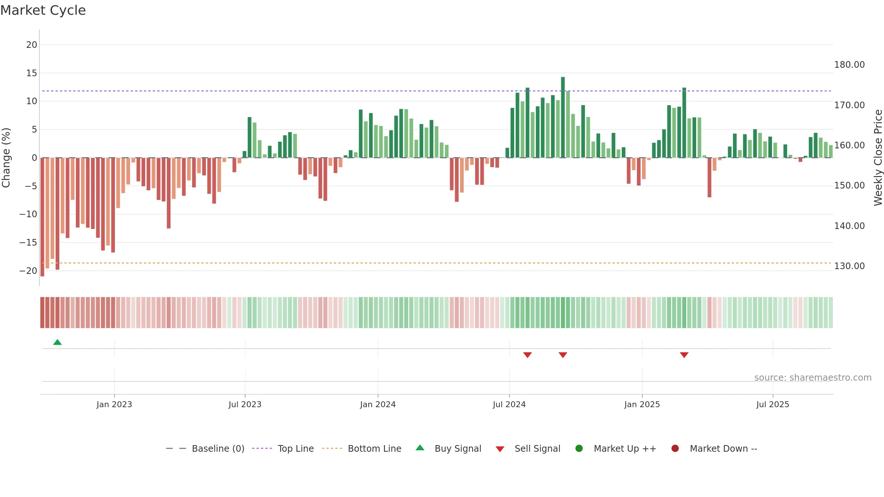Click the first Sell Signal marker after Jul 2024
This screenshot has width=884, height=497.
coord(527,355)
